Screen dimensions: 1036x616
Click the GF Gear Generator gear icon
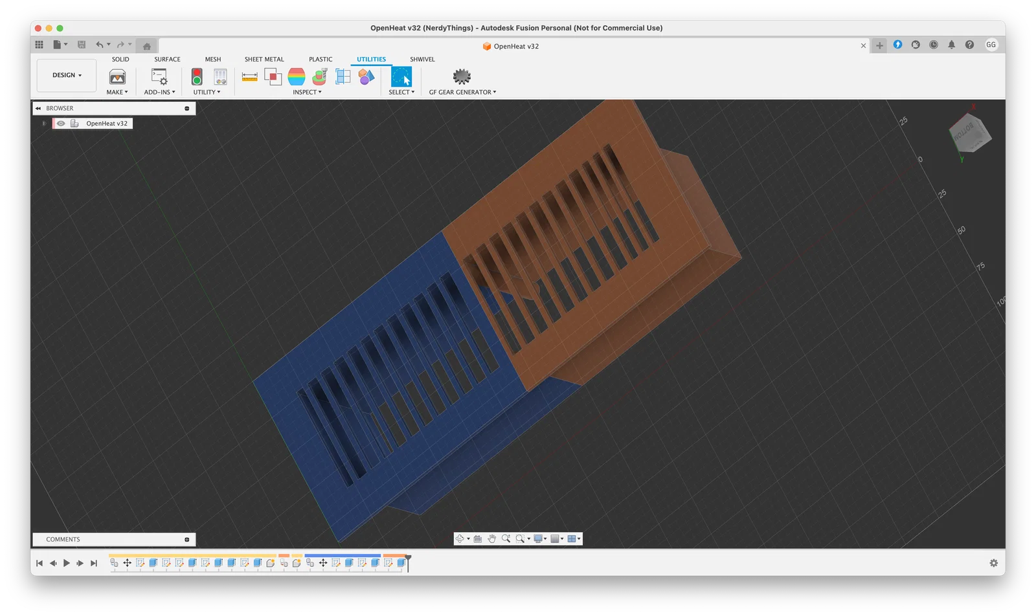[462, 77]
